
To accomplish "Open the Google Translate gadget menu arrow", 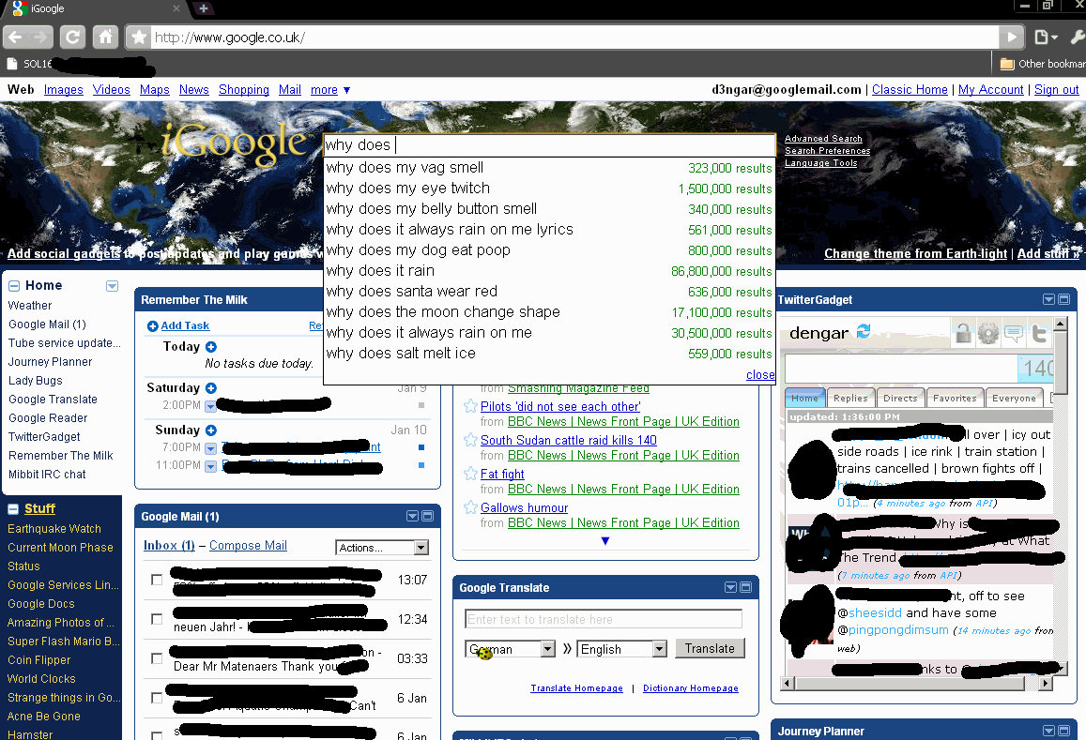I will pos(730,588).
